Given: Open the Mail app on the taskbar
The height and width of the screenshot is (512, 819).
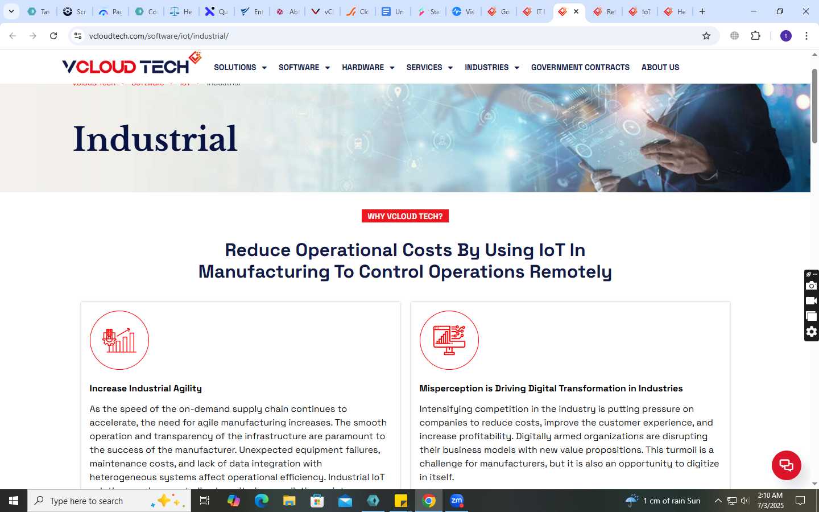Looking at the screenshot, I should [x=345, y=501].
